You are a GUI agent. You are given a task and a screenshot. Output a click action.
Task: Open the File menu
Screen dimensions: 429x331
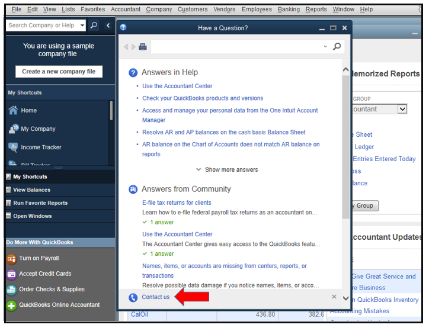[17, 9]
